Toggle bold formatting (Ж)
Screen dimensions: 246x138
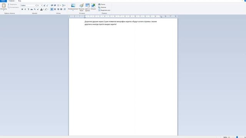point(22,9)
